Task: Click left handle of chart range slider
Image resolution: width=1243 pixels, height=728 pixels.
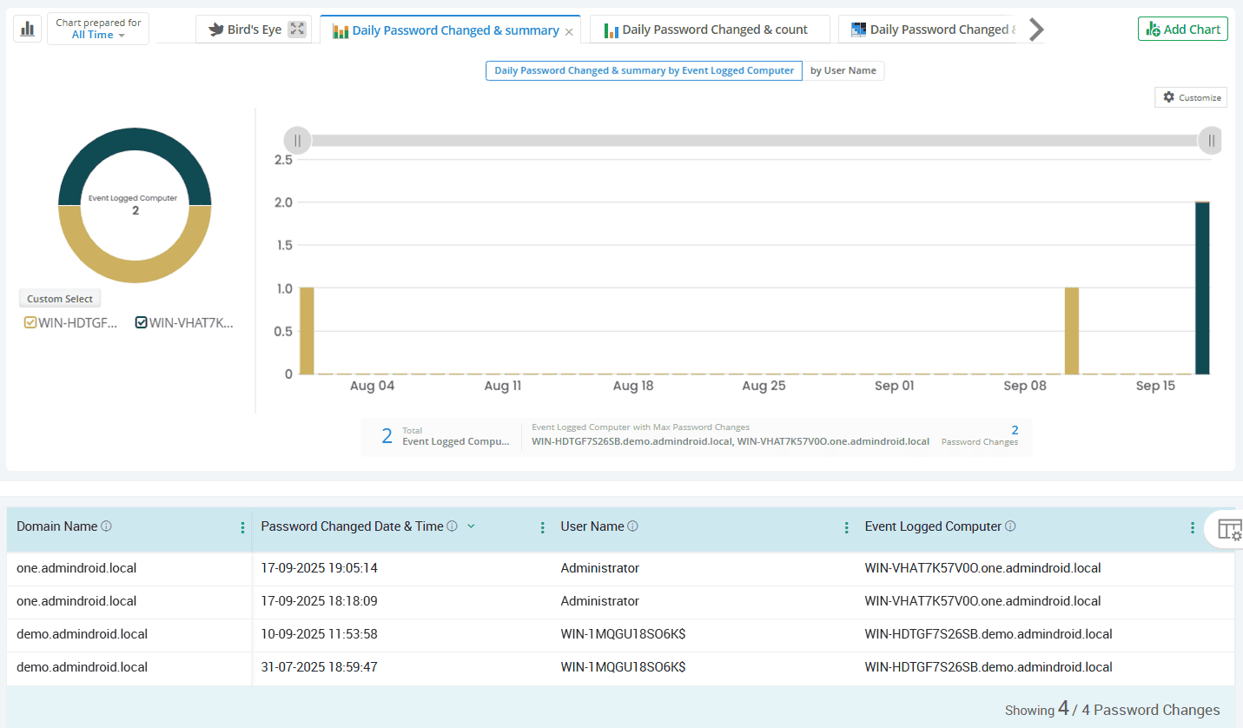Action: click(x=297, y=140)
